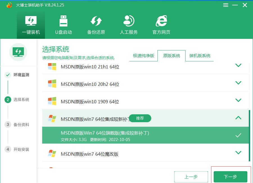This screenshot has height=183, width=253.
Task: Switch to 原版系统 tab
Action: click(x=171, y=56)
